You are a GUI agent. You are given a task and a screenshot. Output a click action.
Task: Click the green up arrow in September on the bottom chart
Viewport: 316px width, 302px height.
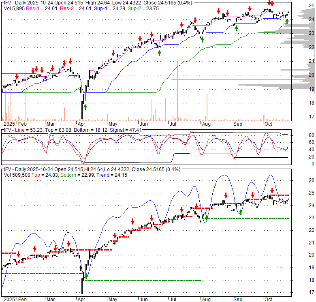point(241,212)
